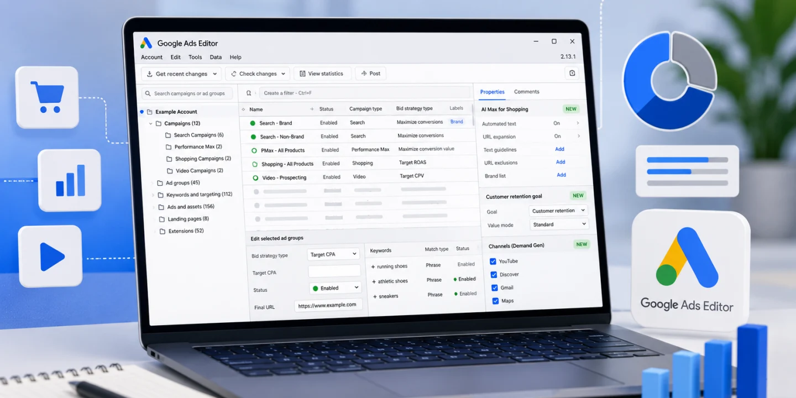796x398 pixels.
Task: Focus the Search campaigns or ad groups field
Action: (x=187, y=93)
